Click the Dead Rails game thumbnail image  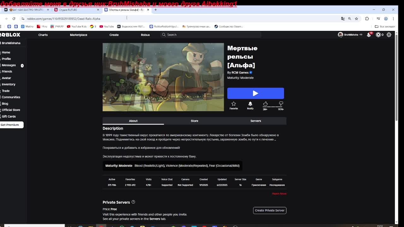click(x=163, y=77)
